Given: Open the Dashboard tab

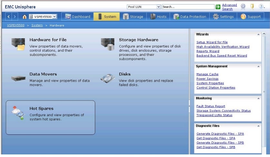Looking at the screenshot, I should [x=77, y=17].
